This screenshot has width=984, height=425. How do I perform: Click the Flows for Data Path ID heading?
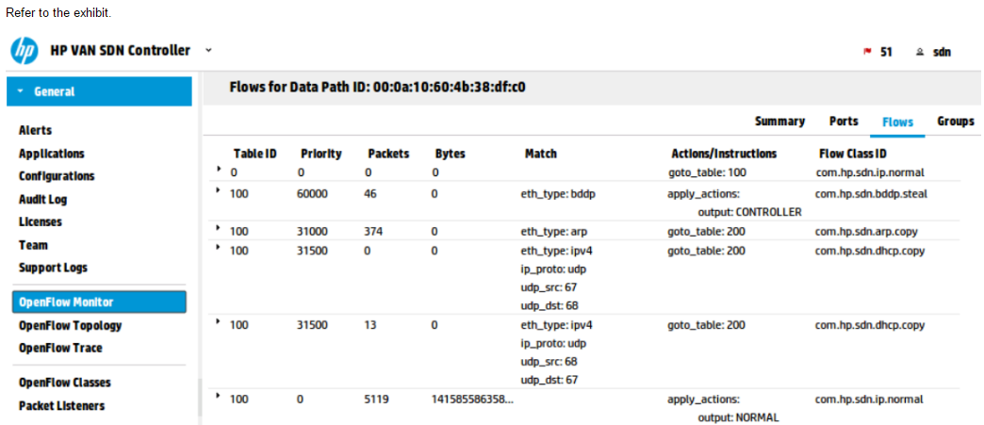pos(377,88)
